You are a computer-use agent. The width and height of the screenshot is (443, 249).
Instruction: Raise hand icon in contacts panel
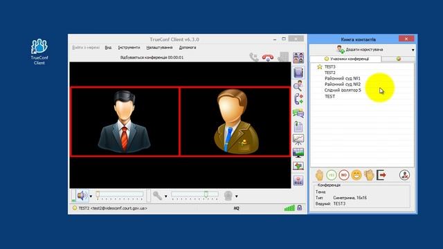pos(319,175)
